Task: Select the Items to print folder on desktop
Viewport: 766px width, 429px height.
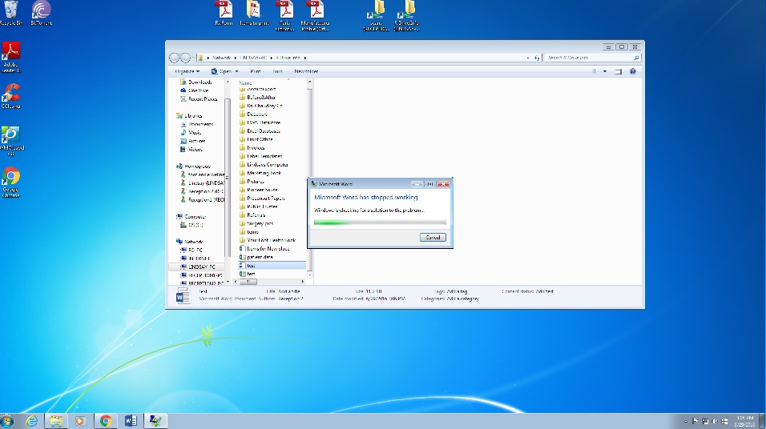Action: (254, 13)
